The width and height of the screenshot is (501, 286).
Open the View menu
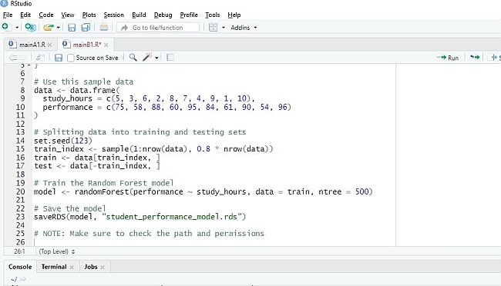click(x=67, y=15)
